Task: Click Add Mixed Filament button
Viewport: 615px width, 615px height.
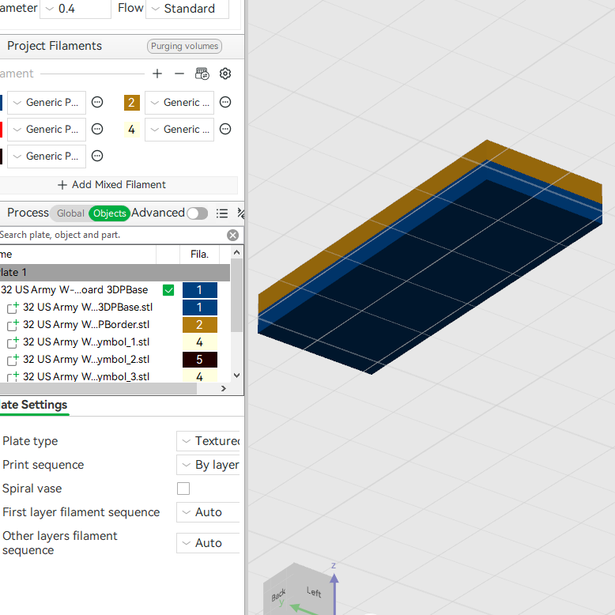Action: (111, 185)
